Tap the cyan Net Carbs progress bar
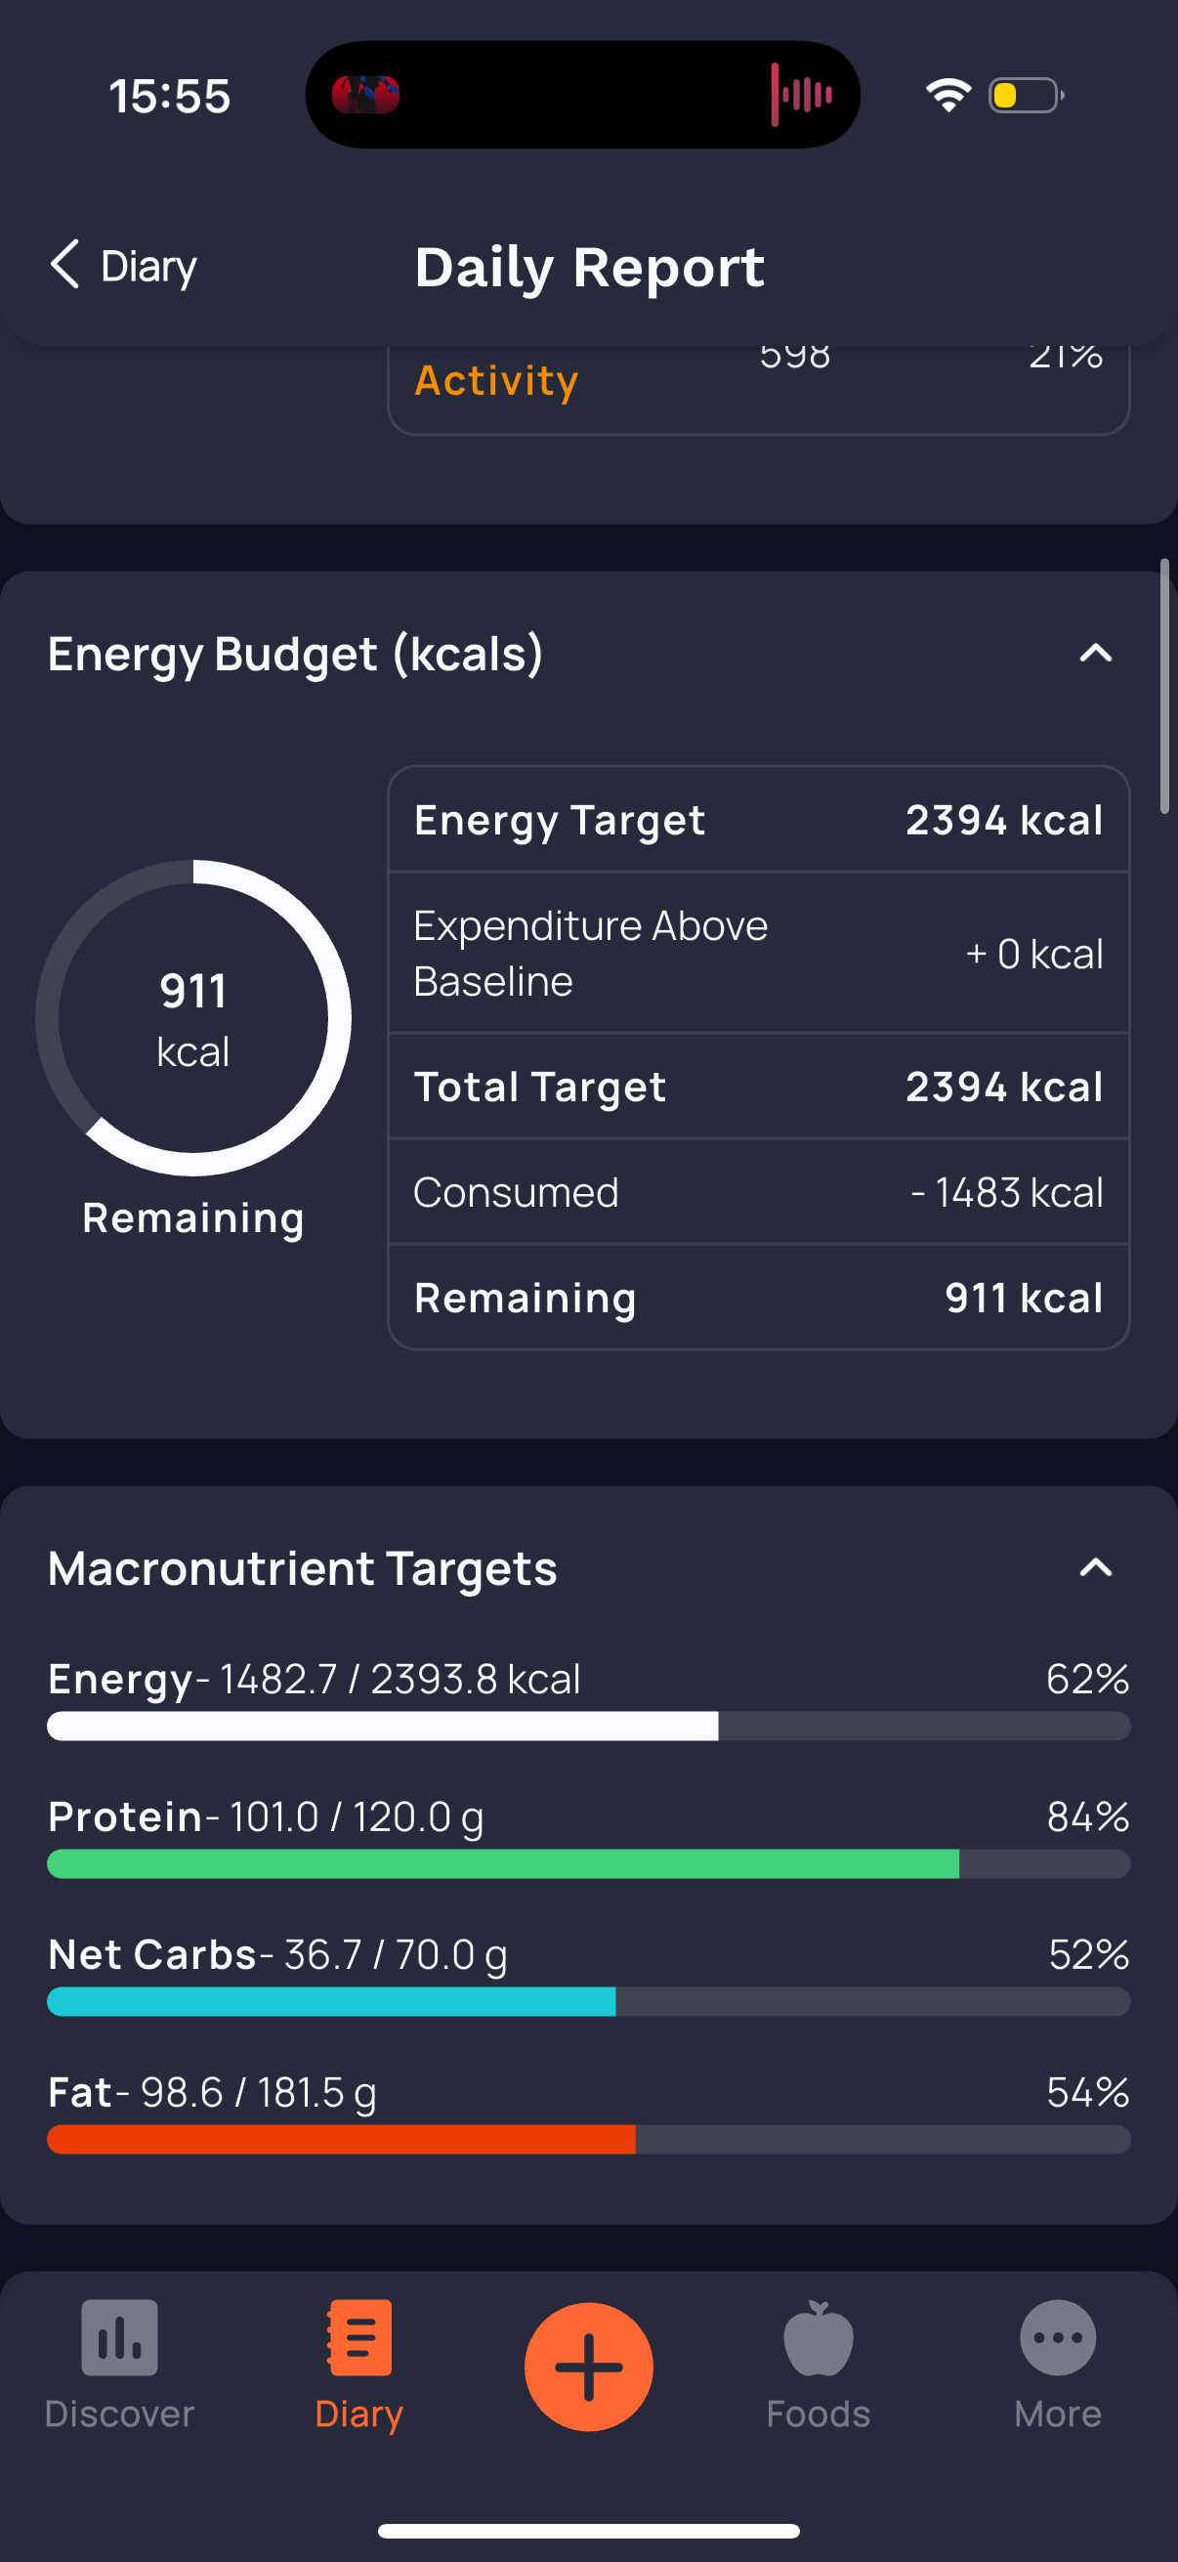This screenshot has width=1178, height=2562. (x=588, y=2001)
